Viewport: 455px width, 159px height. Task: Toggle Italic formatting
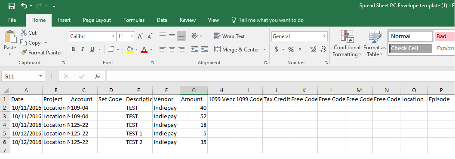click(x=83, y=49)
